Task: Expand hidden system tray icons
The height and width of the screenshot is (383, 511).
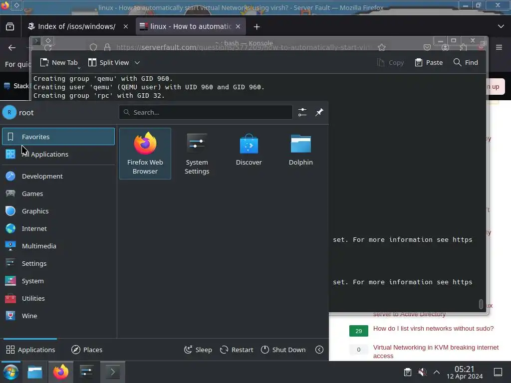Action: 437,372
